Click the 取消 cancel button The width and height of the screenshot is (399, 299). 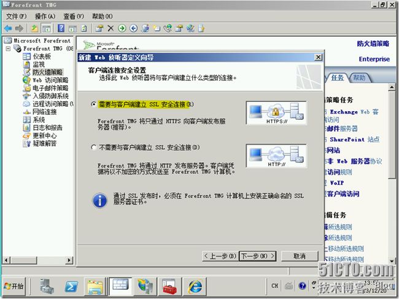[x=300, y=256]
